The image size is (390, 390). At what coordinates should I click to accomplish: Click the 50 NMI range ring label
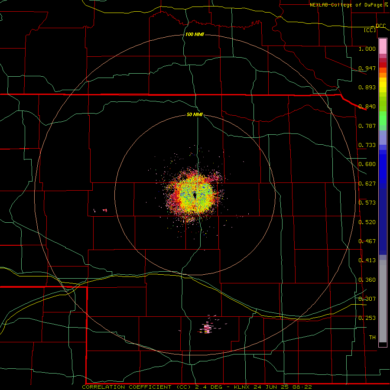point(195,114)
